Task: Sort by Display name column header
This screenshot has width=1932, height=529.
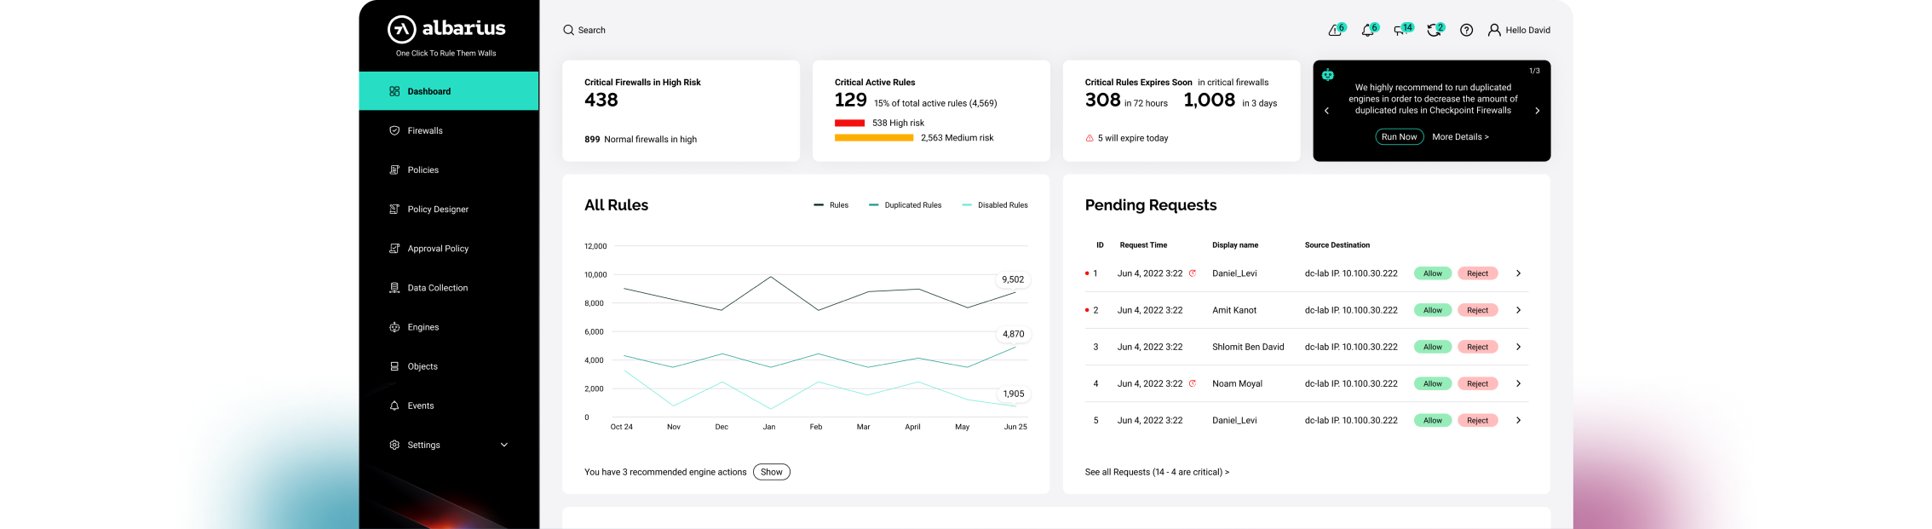Action: [x=1235, y=245]
